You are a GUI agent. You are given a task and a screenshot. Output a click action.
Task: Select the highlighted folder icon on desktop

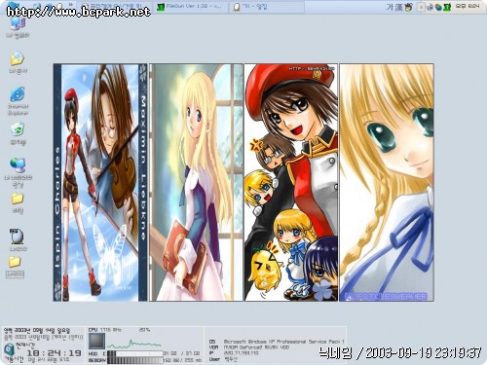point(15,262)
